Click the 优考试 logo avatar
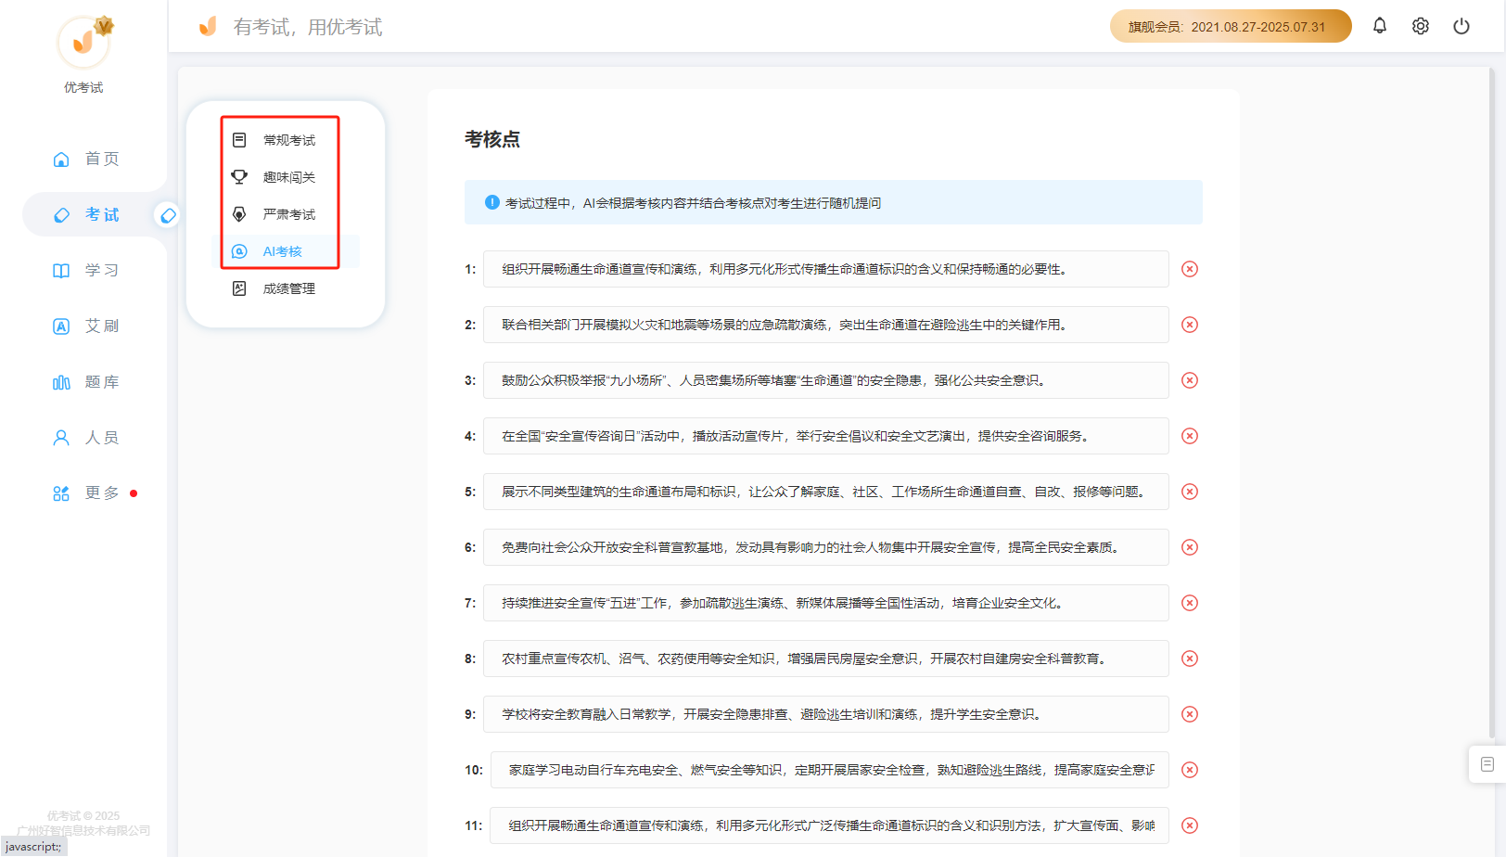This screenshot has width=1506, height=857. (x=83, y=42)
